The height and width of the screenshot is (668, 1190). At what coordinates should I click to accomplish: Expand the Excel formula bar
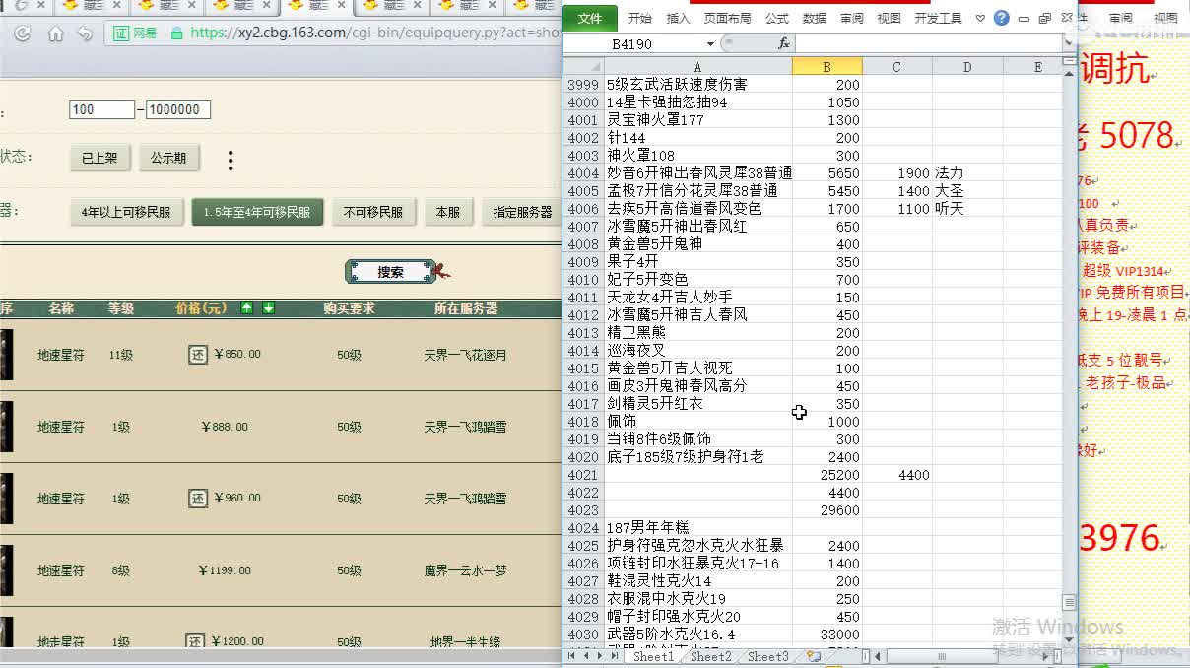[1069, 43]
